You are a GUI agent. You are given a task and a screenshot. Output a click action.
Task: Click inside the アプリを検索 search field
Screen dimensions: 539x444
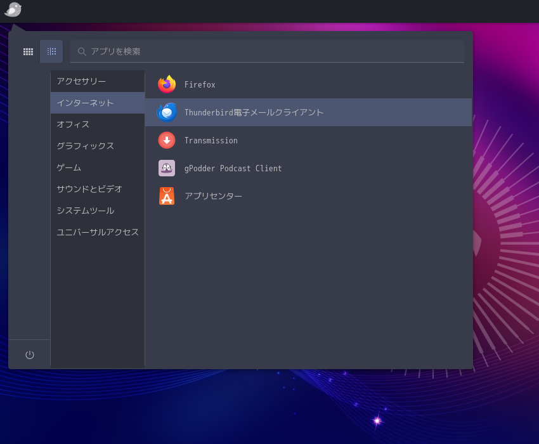pyautogui.click(x=266, y=51)
